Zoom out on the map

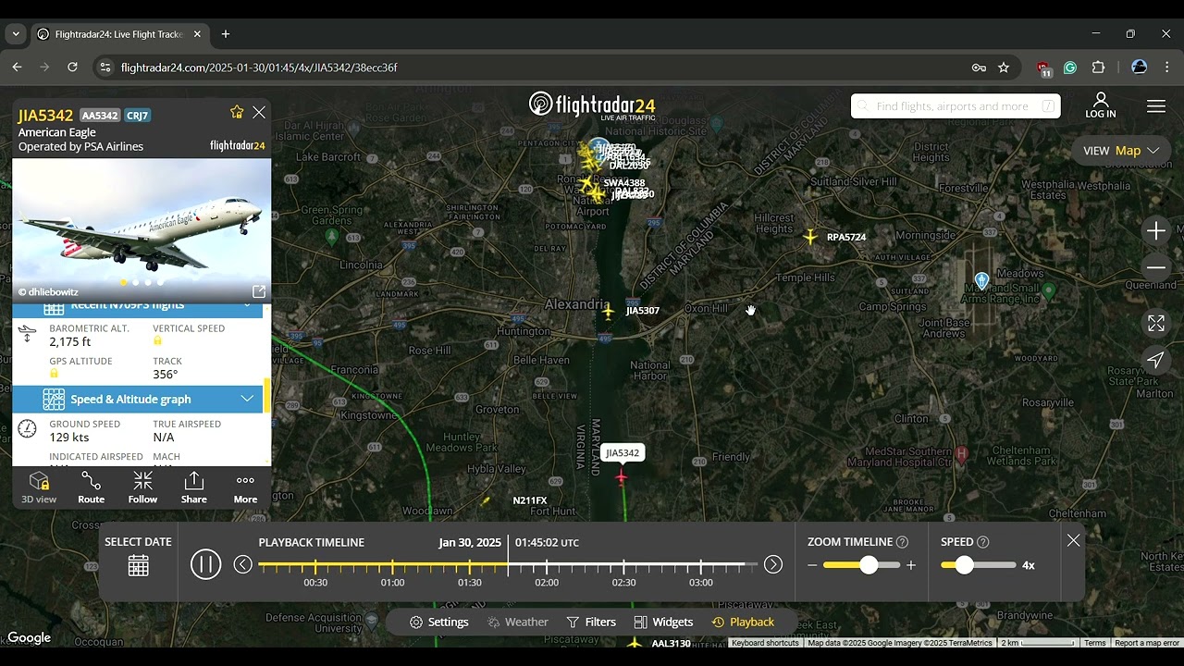1156,267
